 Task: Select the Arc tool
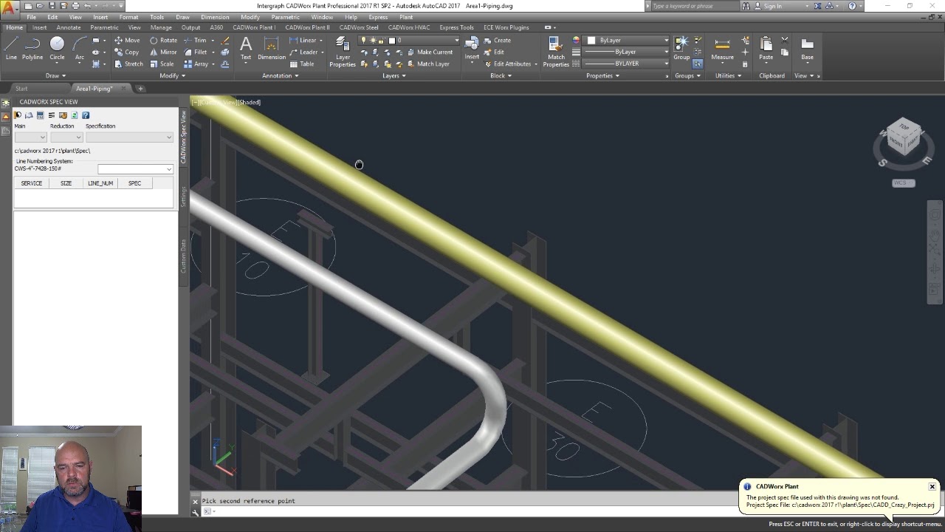tap(79, 49)
